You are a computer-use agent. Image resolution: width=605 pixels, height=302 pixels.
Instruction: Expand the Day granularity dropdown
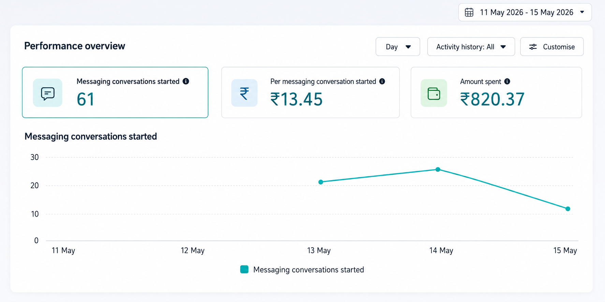click(398, 47)
